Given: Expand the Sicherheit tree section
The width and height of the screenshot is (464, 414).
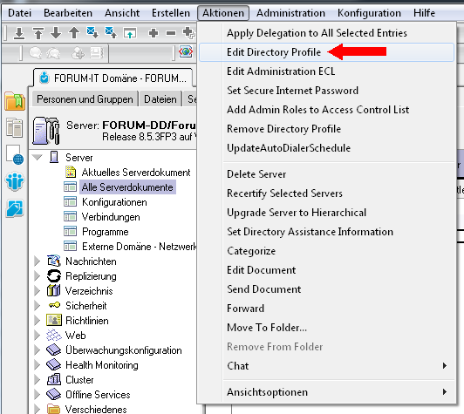Looking at the screenshot, I should (38, 306).
